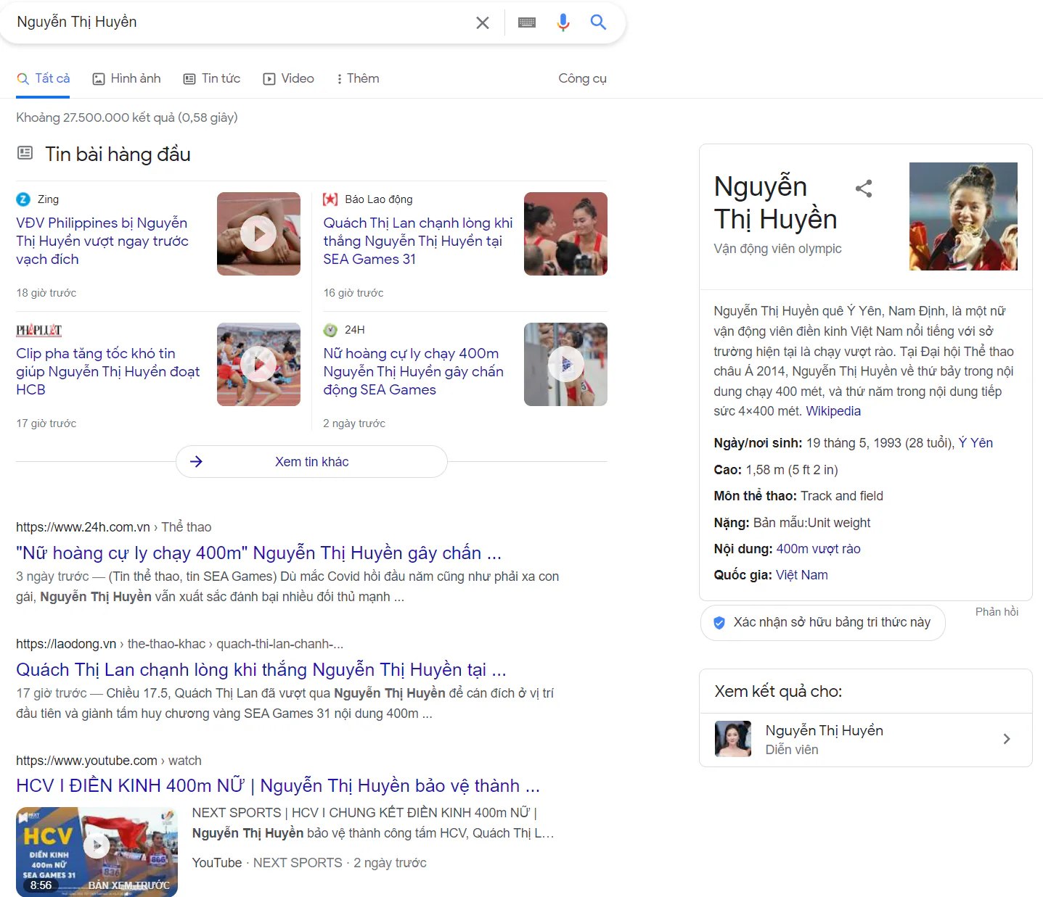
Task: Open the 24h.com.vn Nữ hoàng cự ly result title
Action: (x=258, y=553)
